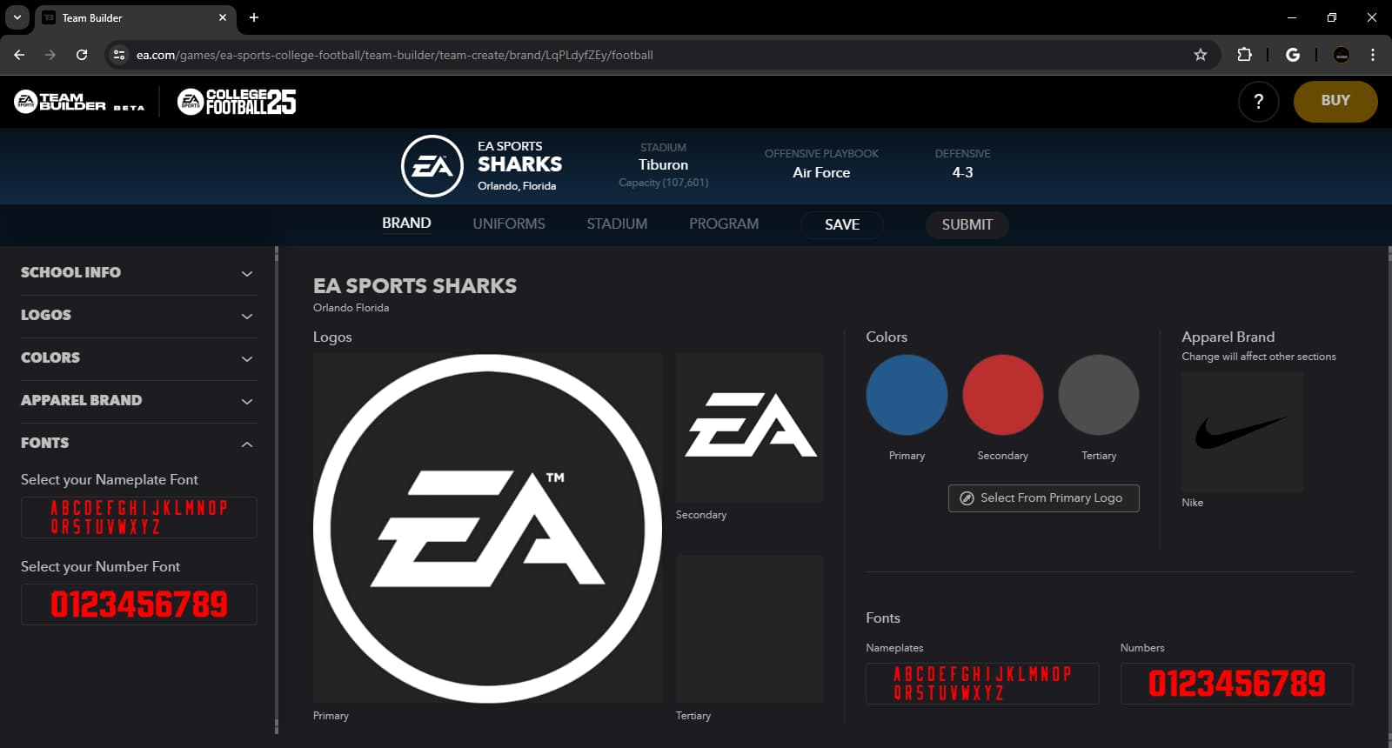Expand the School Info section
The image size is (1392, 748).
137,273
